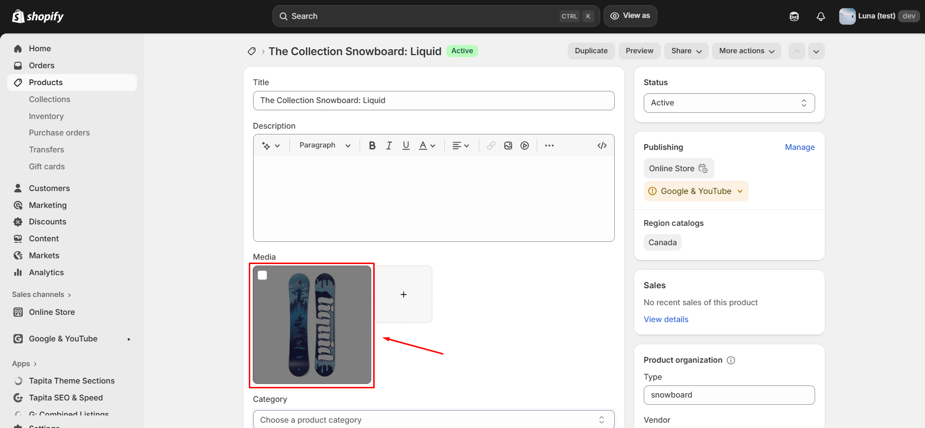Click the View as button
This screenshot has height=428, width=925.
[630, 16]
